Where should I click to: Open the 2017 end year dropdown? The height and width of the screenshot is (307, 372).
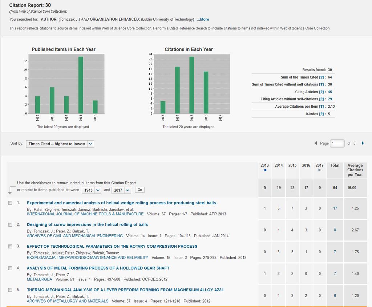(x=121, y=190)
